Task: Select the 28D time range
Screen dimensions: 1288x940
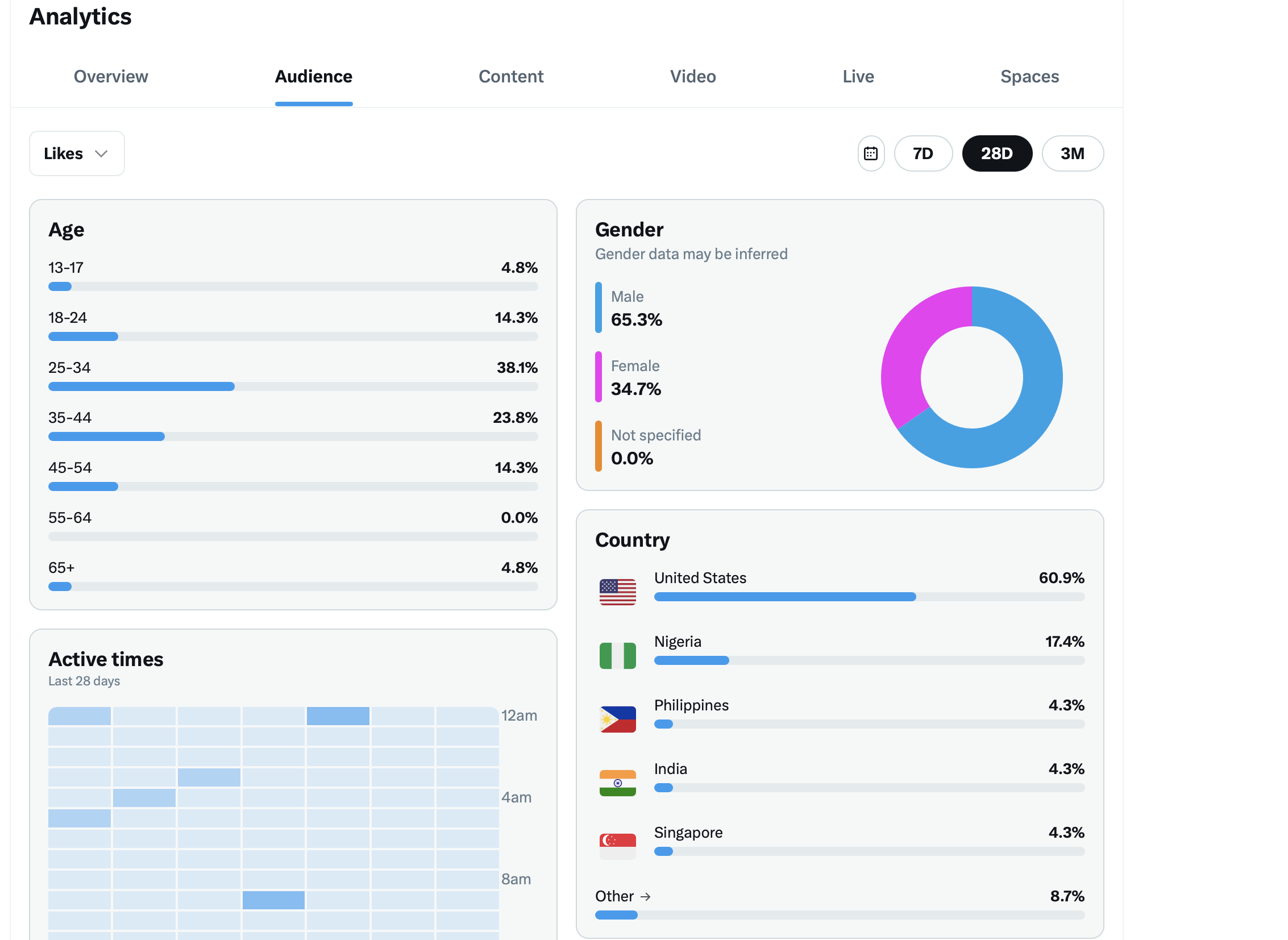Action: pos(996,153)
